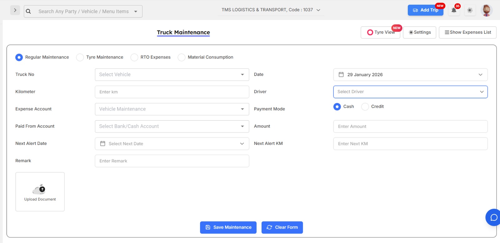Select the Material Consumption radio option

click(182, 57)
